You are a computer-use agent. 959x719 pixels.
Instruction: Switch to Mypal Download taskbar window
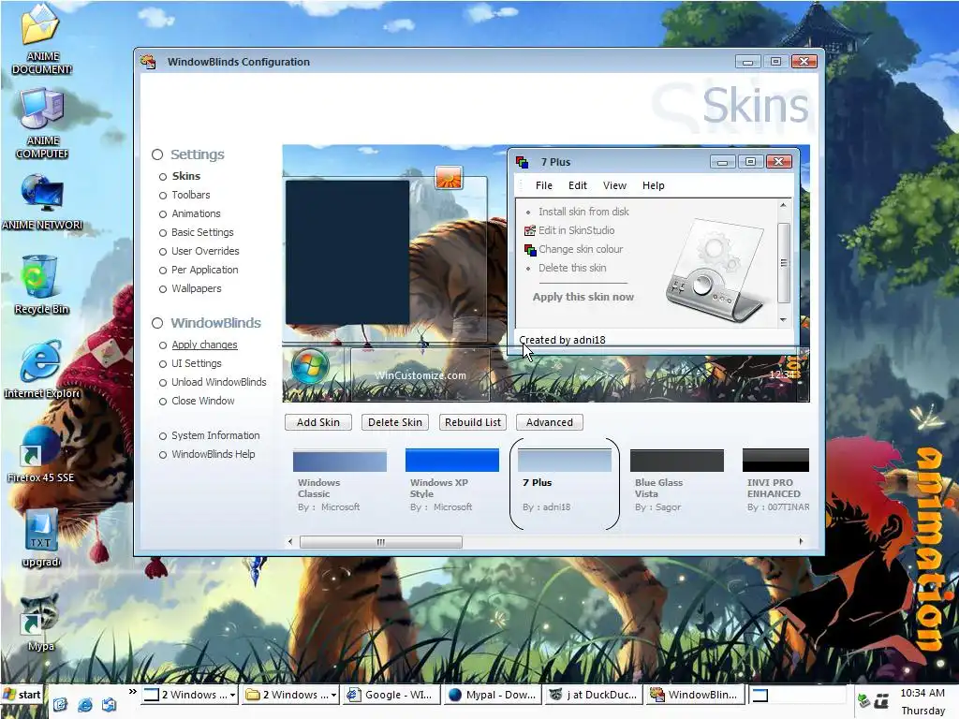click(493, 696)
